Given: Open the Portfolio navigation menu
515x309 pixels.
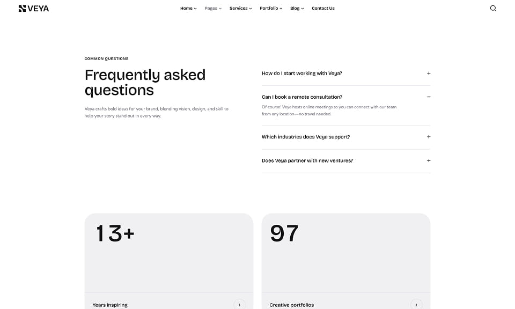Looking at the screenshot, I should [x=270, y=8].
